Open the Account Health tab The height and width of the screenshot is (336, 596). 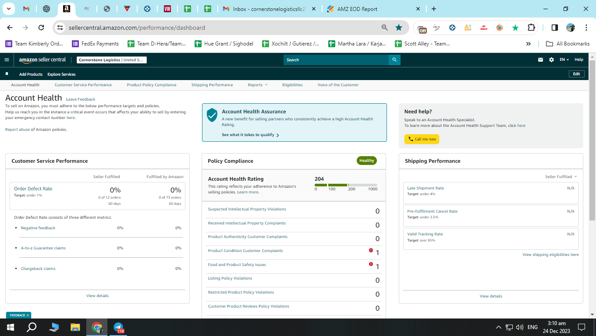[25, 85]
